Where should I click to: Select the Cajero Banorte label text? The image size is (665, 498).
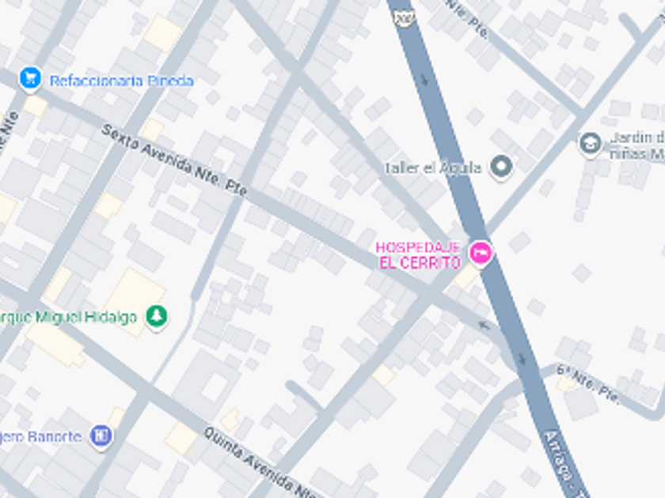[x=40, y=436]
